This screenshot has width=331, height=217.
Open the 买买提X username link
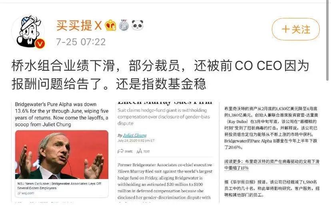pos(79,25)
